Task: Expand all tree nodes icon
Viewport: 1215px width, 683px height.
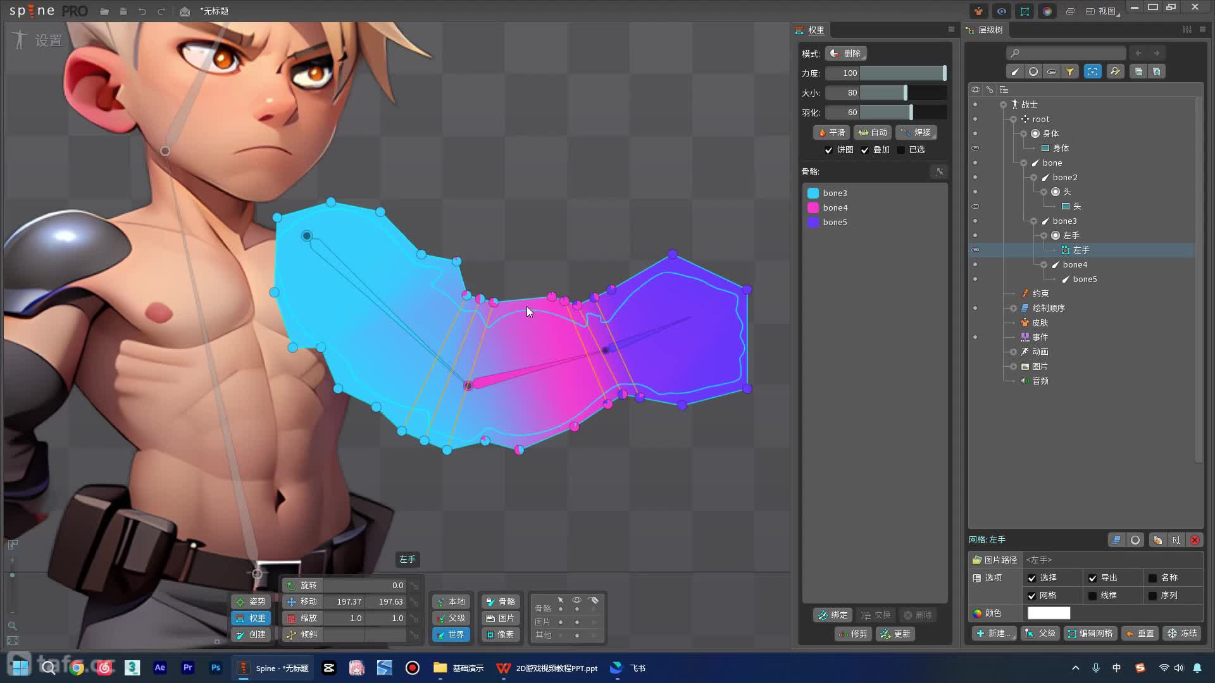Action: click(1157, 71)
